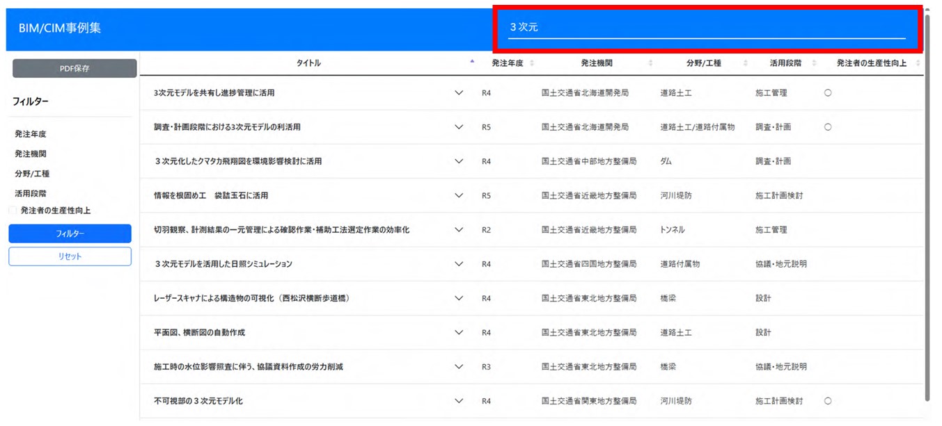Expand the 切羽観察、計測結果 row chevron
The image size is (942, 426).
click(459, 230)
